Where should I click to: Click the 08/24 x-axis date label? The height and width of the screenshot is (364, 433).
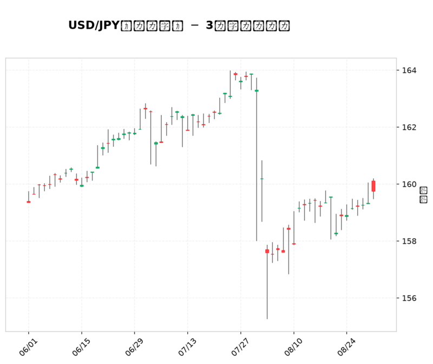(346, 347)
